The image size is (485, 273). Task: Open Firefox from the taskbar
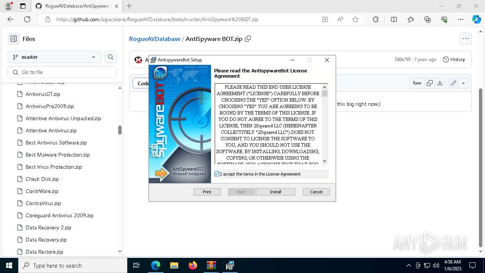193,265
